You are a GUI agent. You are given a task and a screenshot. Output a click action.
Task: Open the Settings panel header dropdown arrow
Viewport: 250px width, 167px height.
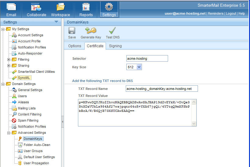tap(56, 22)
